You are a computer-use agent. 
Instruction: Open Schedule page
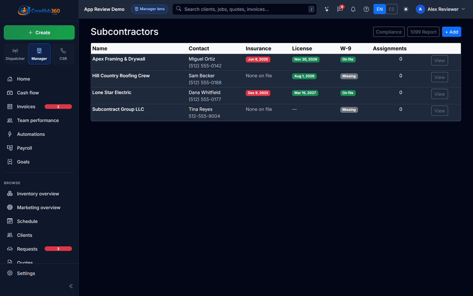click(x=39, y=221)
